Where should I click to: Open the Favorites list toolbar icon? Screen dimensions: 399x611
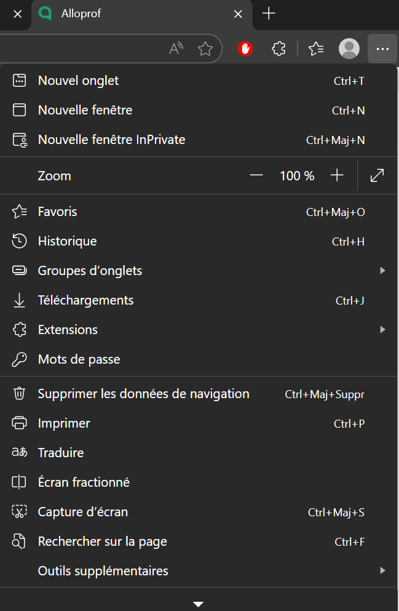pyautogui.click(x=316, y=49)
